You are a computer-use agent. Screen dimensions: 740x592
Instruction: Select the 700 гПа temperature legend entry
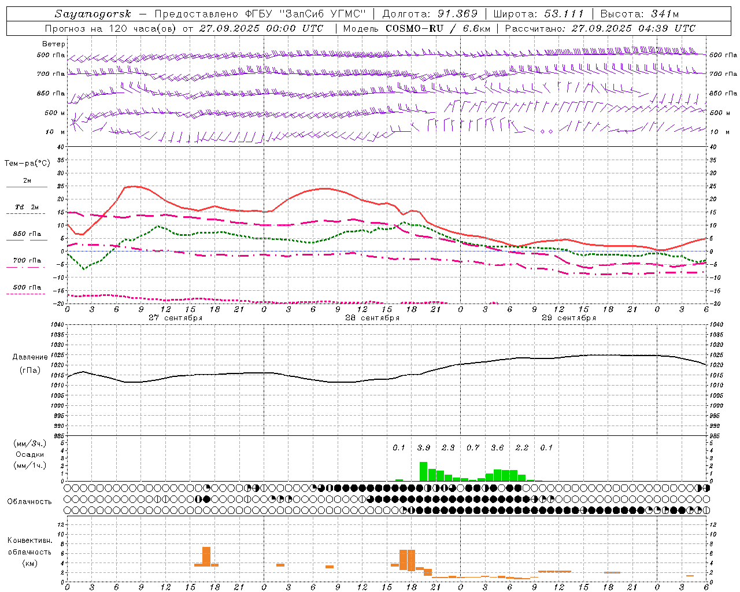click(x=27, y=260)
